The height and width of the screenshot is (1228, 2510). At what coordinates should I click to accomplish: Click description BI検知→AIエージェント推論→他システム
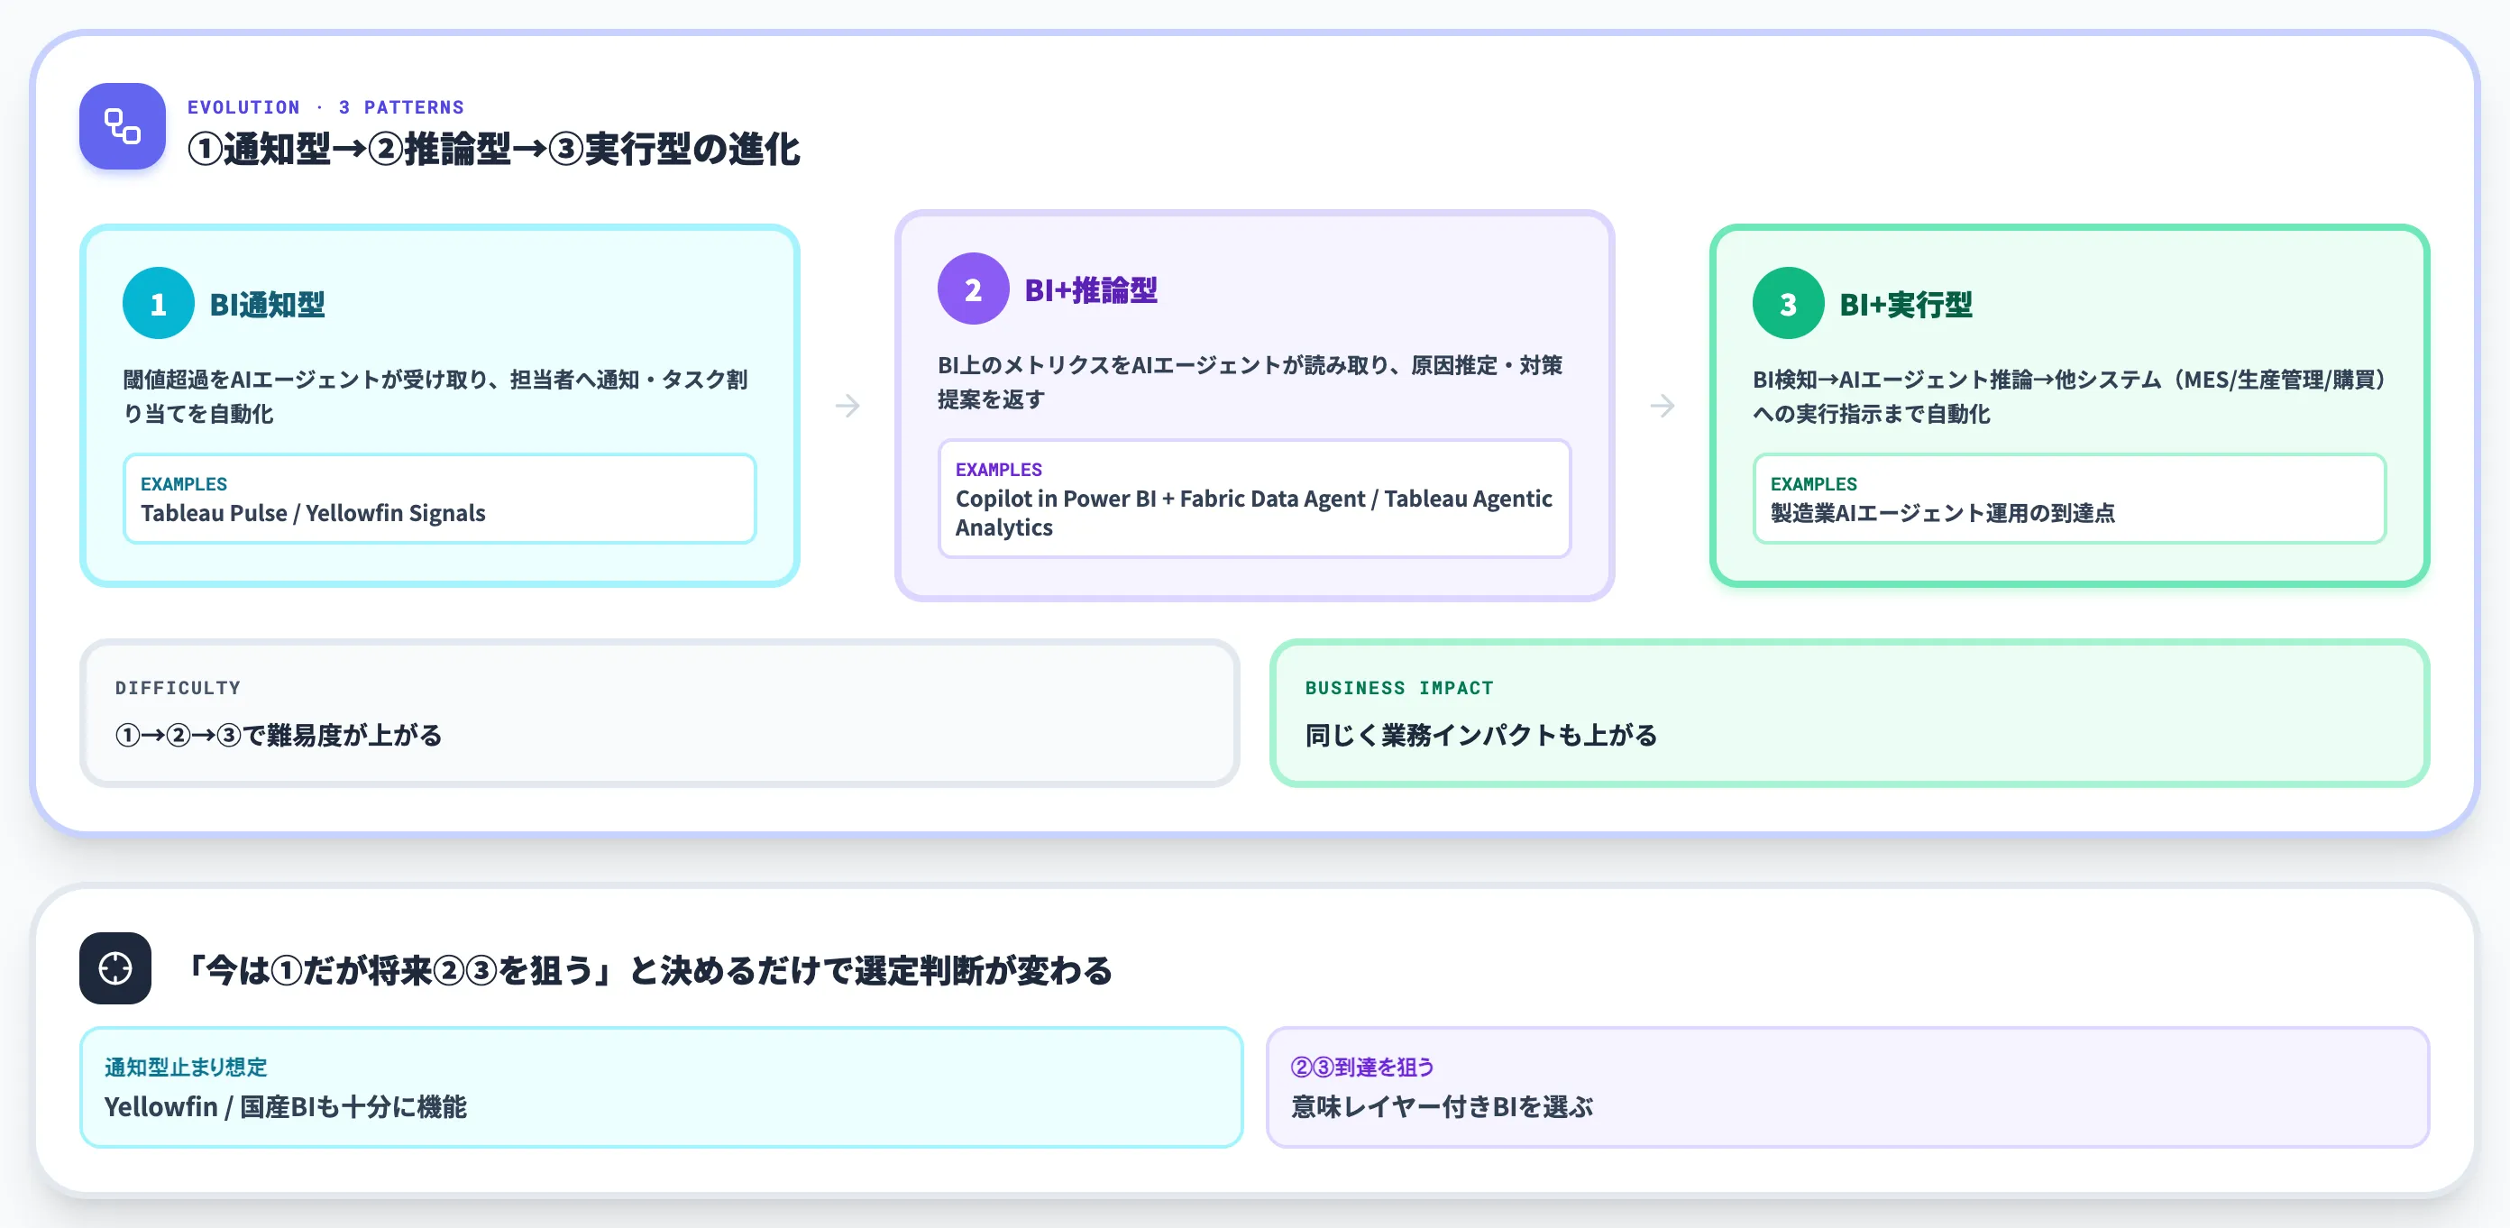[2070, 396]
